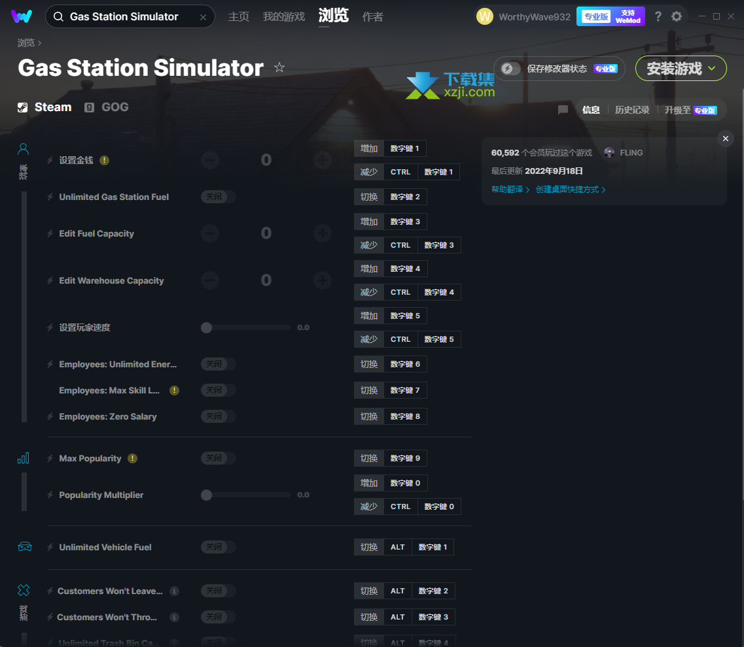Image resolution: width=744 pixels, height=647 pixels.
Task: Open the 我的游戏 tab
Action: [x=284, y=17]
